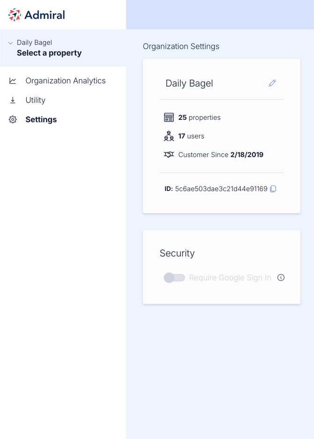This screenshot has height=439, width=314.
Task: Click the Admiral brand name link
Action: pos(45,15)
